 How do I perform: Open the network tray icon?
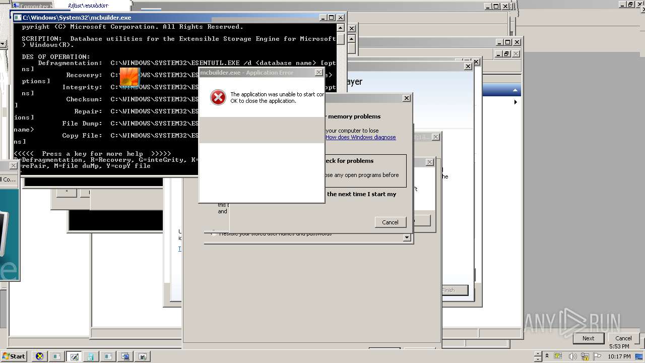[585, 356]
